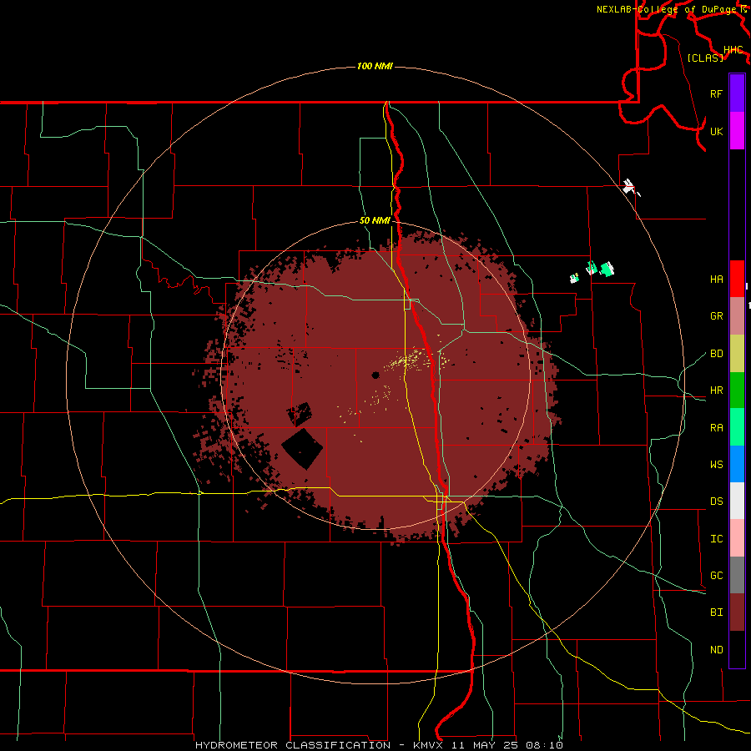
Task: Click the HA red legend swatch
Action: [x=737, y=279]
